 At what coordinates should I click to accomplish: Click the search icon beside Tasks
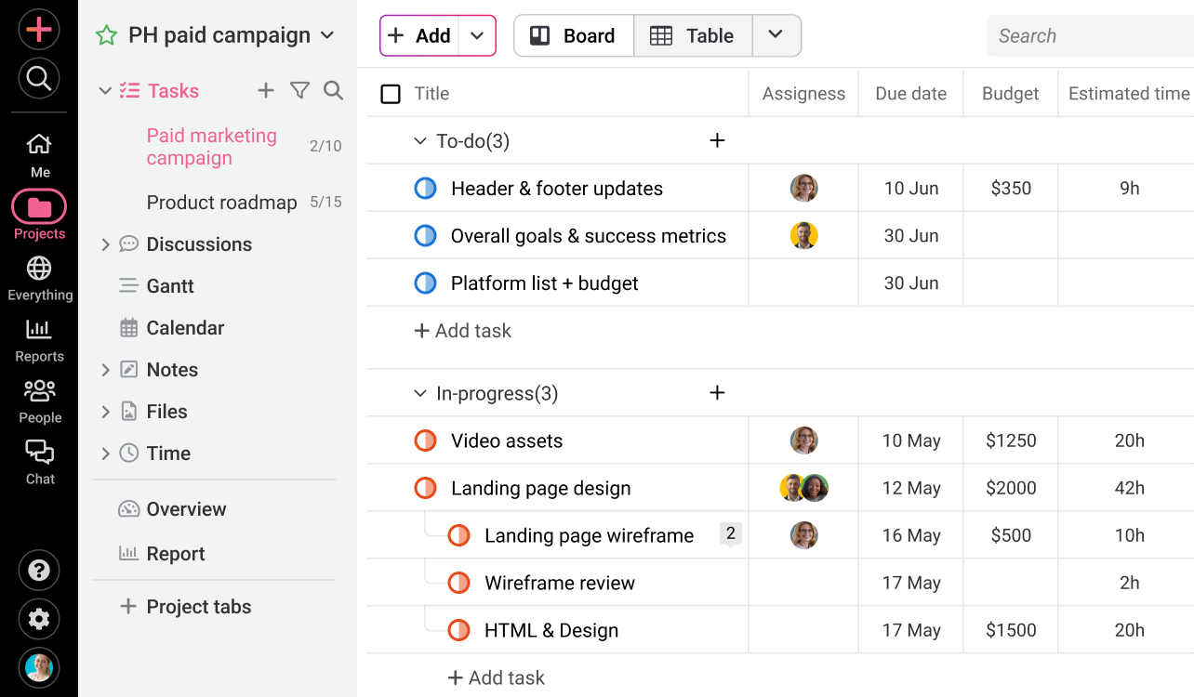(x=333, y=90)
